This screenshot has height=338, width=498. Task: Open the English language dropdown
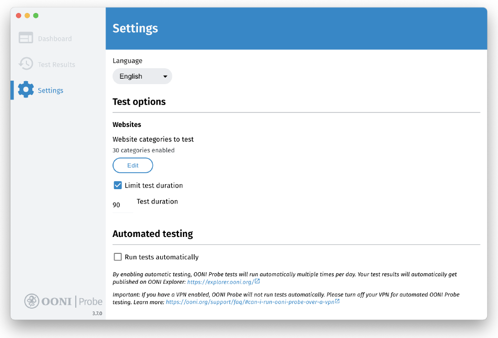click(142, 76)
